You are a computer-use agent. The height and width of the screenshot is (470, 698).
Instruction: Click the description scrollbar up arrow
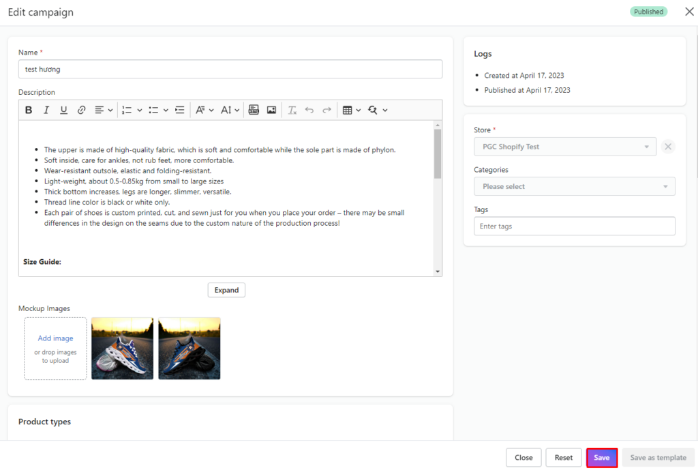(x=438, y=126)
